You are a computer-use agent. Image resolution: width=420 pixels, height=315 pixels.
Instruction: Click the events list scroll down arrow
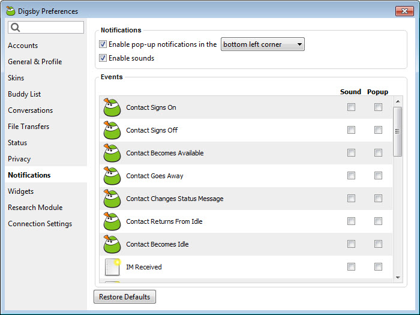pyautogui.click(x=398, y=277)
